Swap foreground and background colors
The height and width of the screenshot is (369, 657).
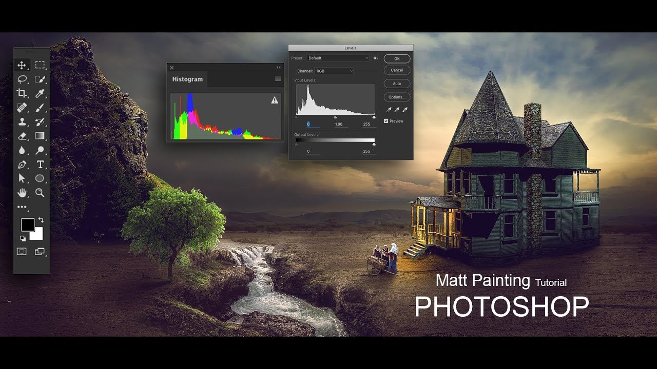coord(41,220)
